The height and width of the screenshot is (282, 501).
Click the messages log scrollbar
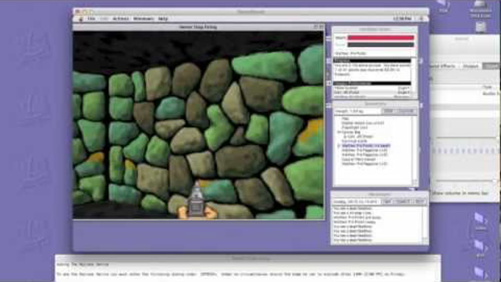[425, 223]
